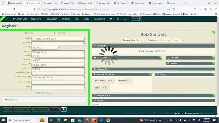The image size is (219, 123).
Task: Open the Account dropdown showing Undeposited
Action: pyautogui.click(x=58, y=65)
